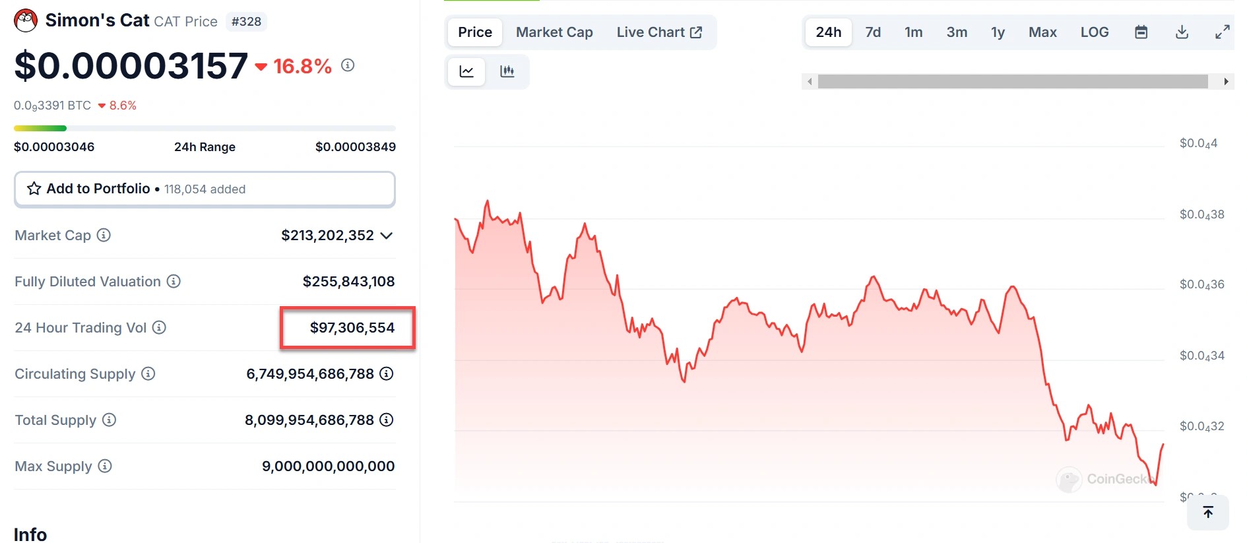
Task: Select the line chart view icon
Action: 466,71
